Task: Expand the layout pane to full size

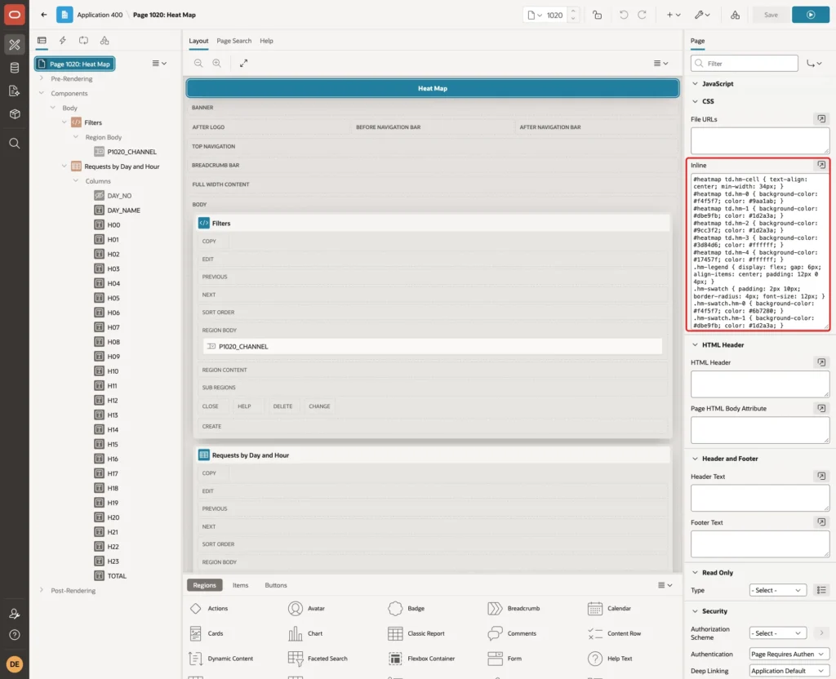Action: tap(243, 64)
